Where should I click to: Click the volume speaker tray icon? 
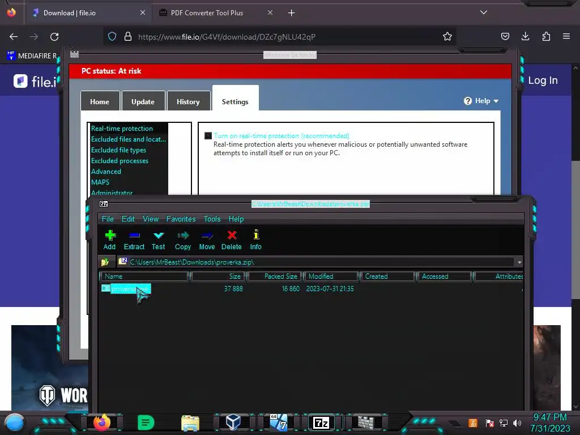click(517, 423)
